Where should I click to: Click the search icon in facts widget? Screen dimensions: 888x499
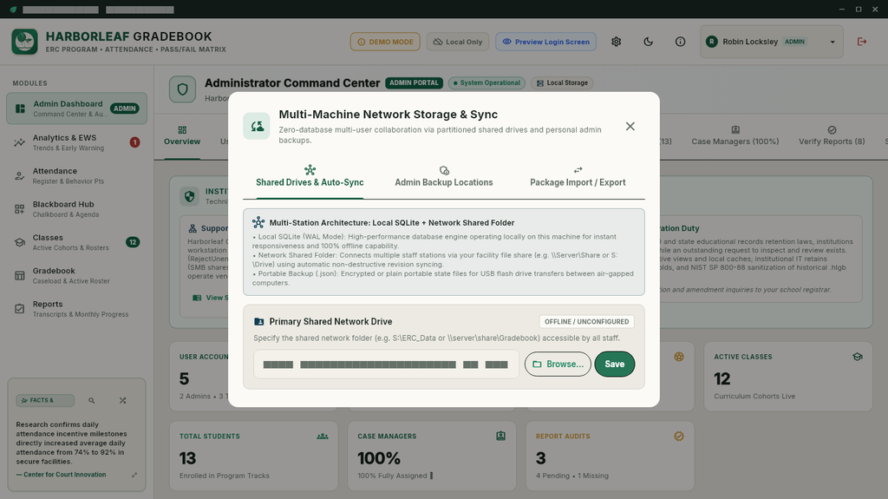click(92, 400)
